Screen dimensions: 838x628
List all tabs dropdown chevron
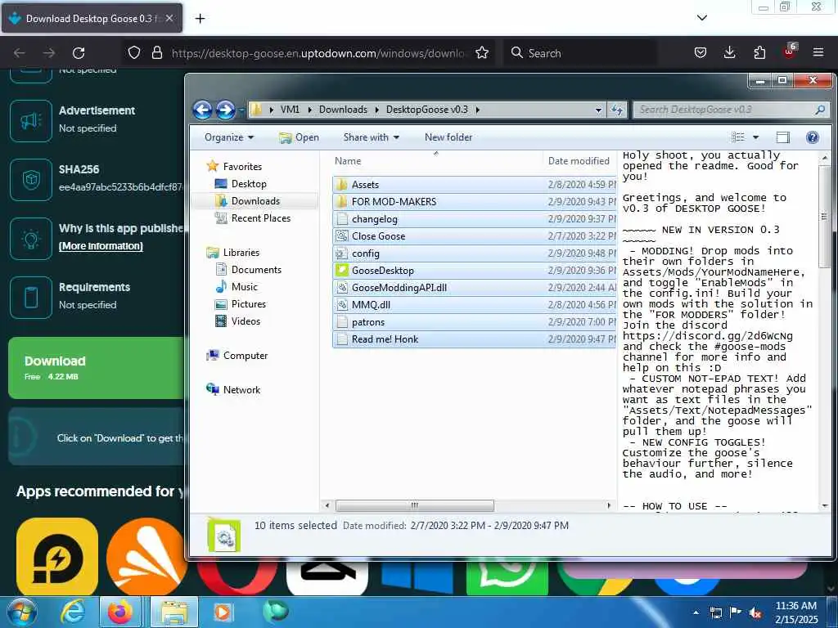pos(701,18)
